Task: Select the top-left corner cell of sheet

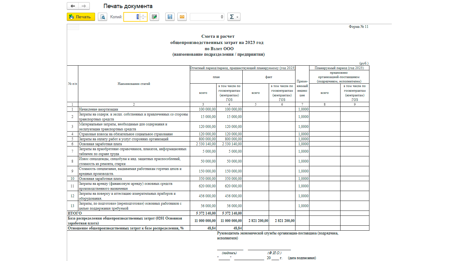Action: coord(73,27)
